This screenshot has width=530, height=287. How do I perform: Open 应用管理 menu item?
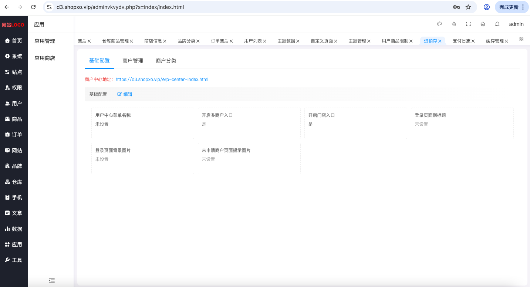pyautogui.click(x=45, y=41)
